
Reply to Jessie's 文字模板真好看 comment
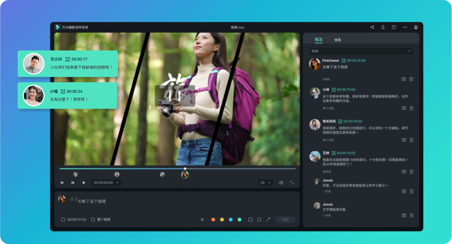404,216
